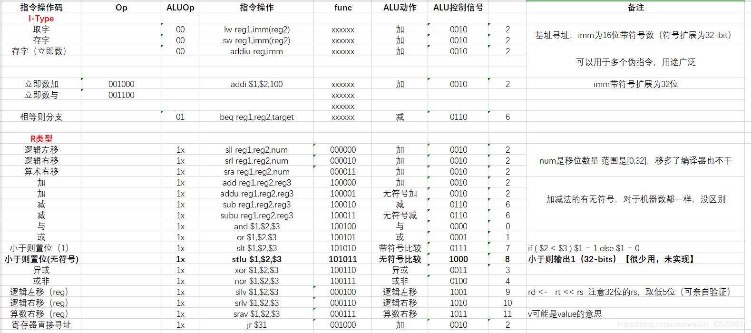Select the srl reg1,reg2,num cell
Screen dimensions: 751x333
pyautogui.click(x=256, y=161)
